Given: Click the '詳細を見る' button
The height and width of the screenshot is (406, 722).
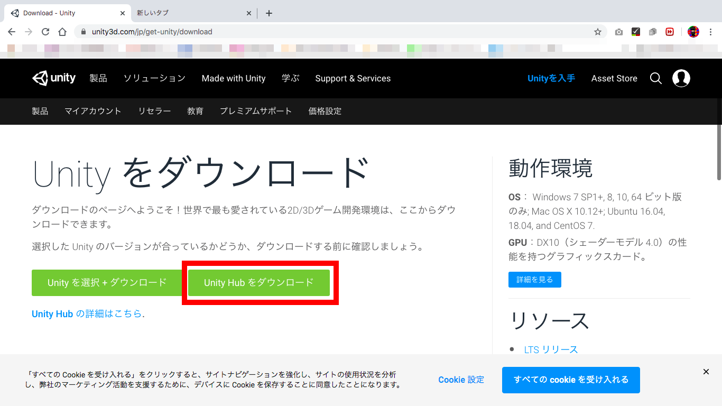Looking at the screenshot, I should pos(535,280).
